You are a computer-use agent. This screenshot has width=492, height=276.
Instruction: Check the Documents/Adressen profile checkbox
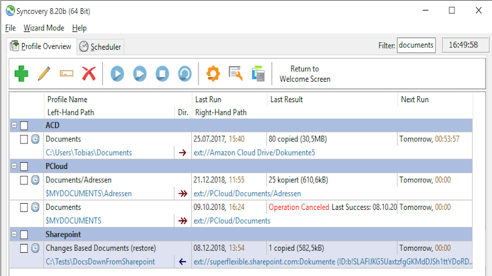(24, 181)
